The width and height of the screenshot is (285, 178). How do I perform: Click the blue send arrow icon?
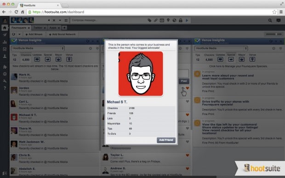(187, 20)
